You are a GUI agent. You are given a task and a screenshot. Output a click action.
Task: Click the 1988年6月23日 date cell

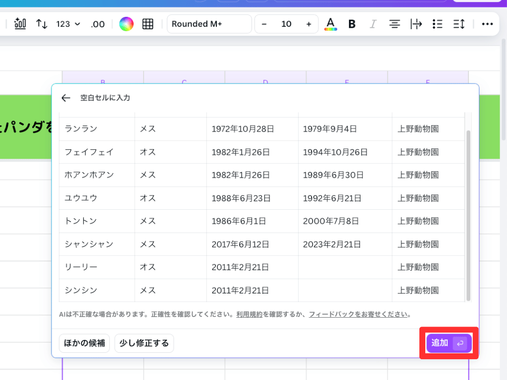tap(252, 198)
